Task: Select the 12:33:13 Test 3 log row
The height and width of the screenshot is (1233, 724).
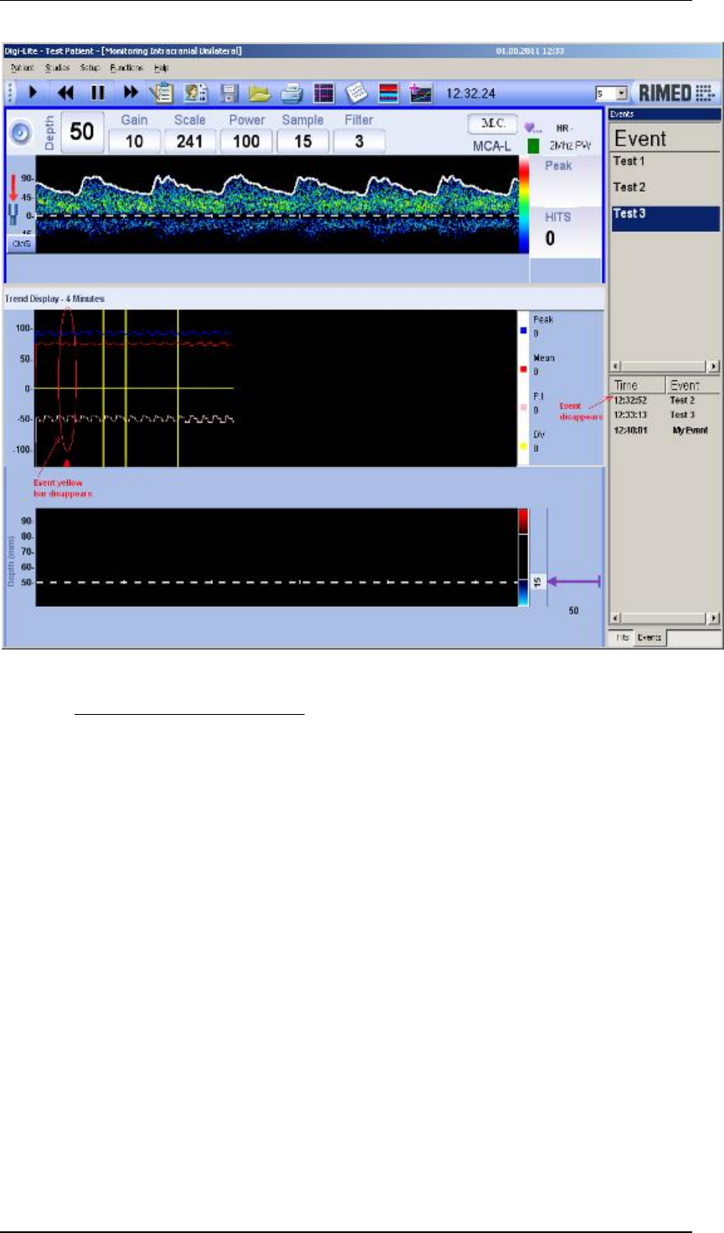Action: click(665, 414)
